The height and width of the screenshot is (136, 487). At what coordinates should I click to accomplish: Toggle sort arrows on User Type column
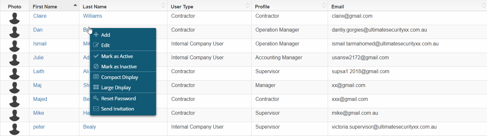pyautogui.click(x=247, y=5)
